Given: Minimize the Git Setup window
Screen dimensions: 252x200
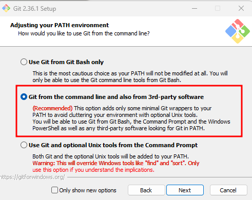Looking at the screenshot, I should coord(195,8).
